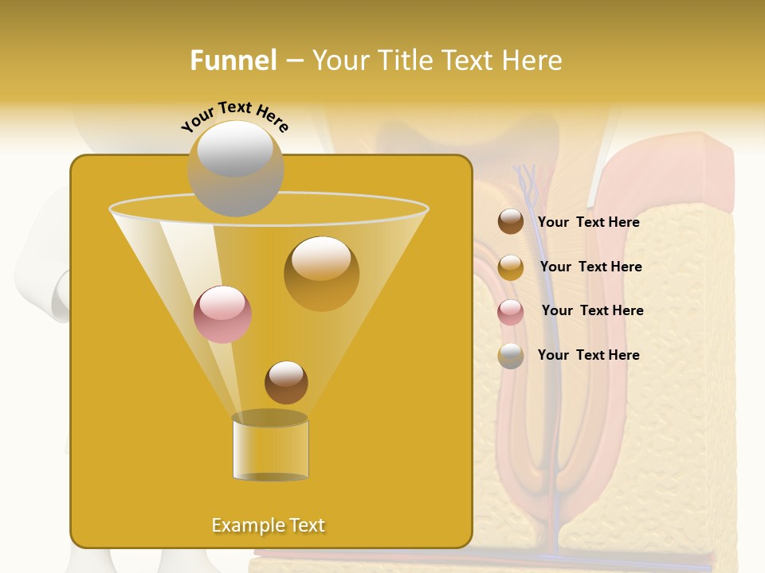Select the second 'Your Text Here' sidebar label
This screenshot has height=573, width=765.
coord(591,267)
